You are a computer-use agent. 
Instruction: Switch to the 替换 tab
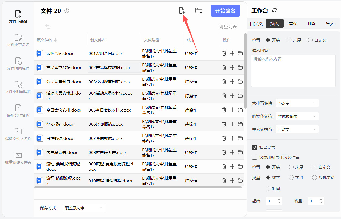pyautogui.click(x=293, y=23)
